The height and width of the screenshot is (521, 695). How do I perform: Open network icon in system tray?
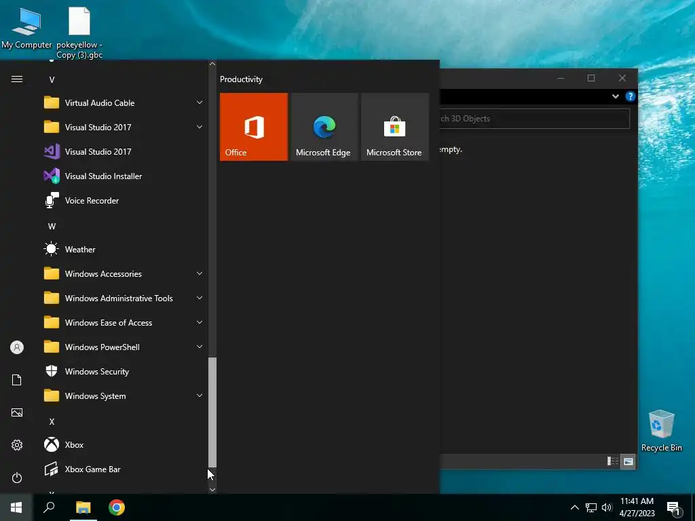(591, 507)
